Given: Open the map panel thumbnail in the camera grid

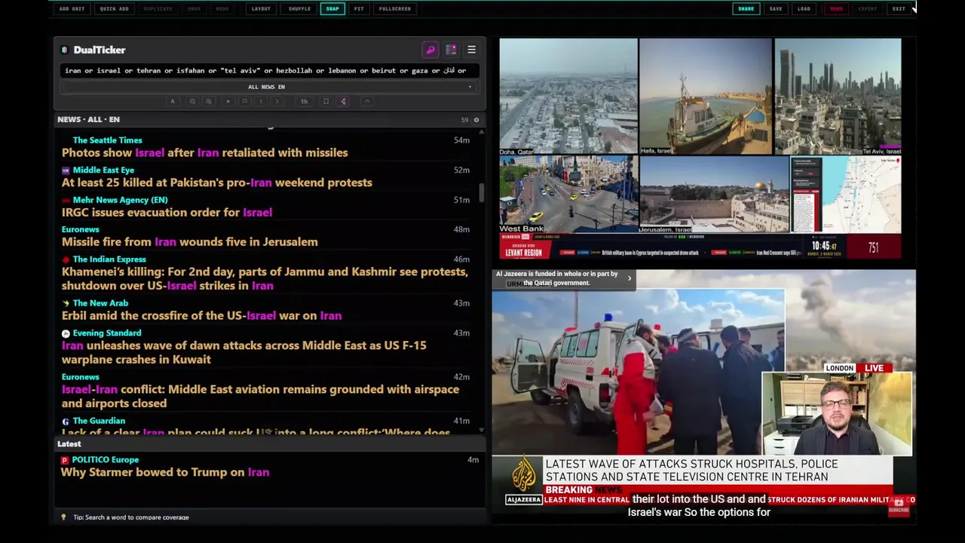Looking at the screenshot, I should (846, 195).
